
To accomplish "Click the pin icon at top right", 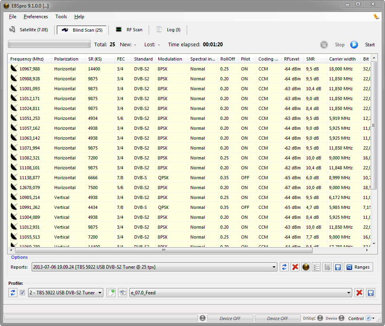I will tap(376, 17).
